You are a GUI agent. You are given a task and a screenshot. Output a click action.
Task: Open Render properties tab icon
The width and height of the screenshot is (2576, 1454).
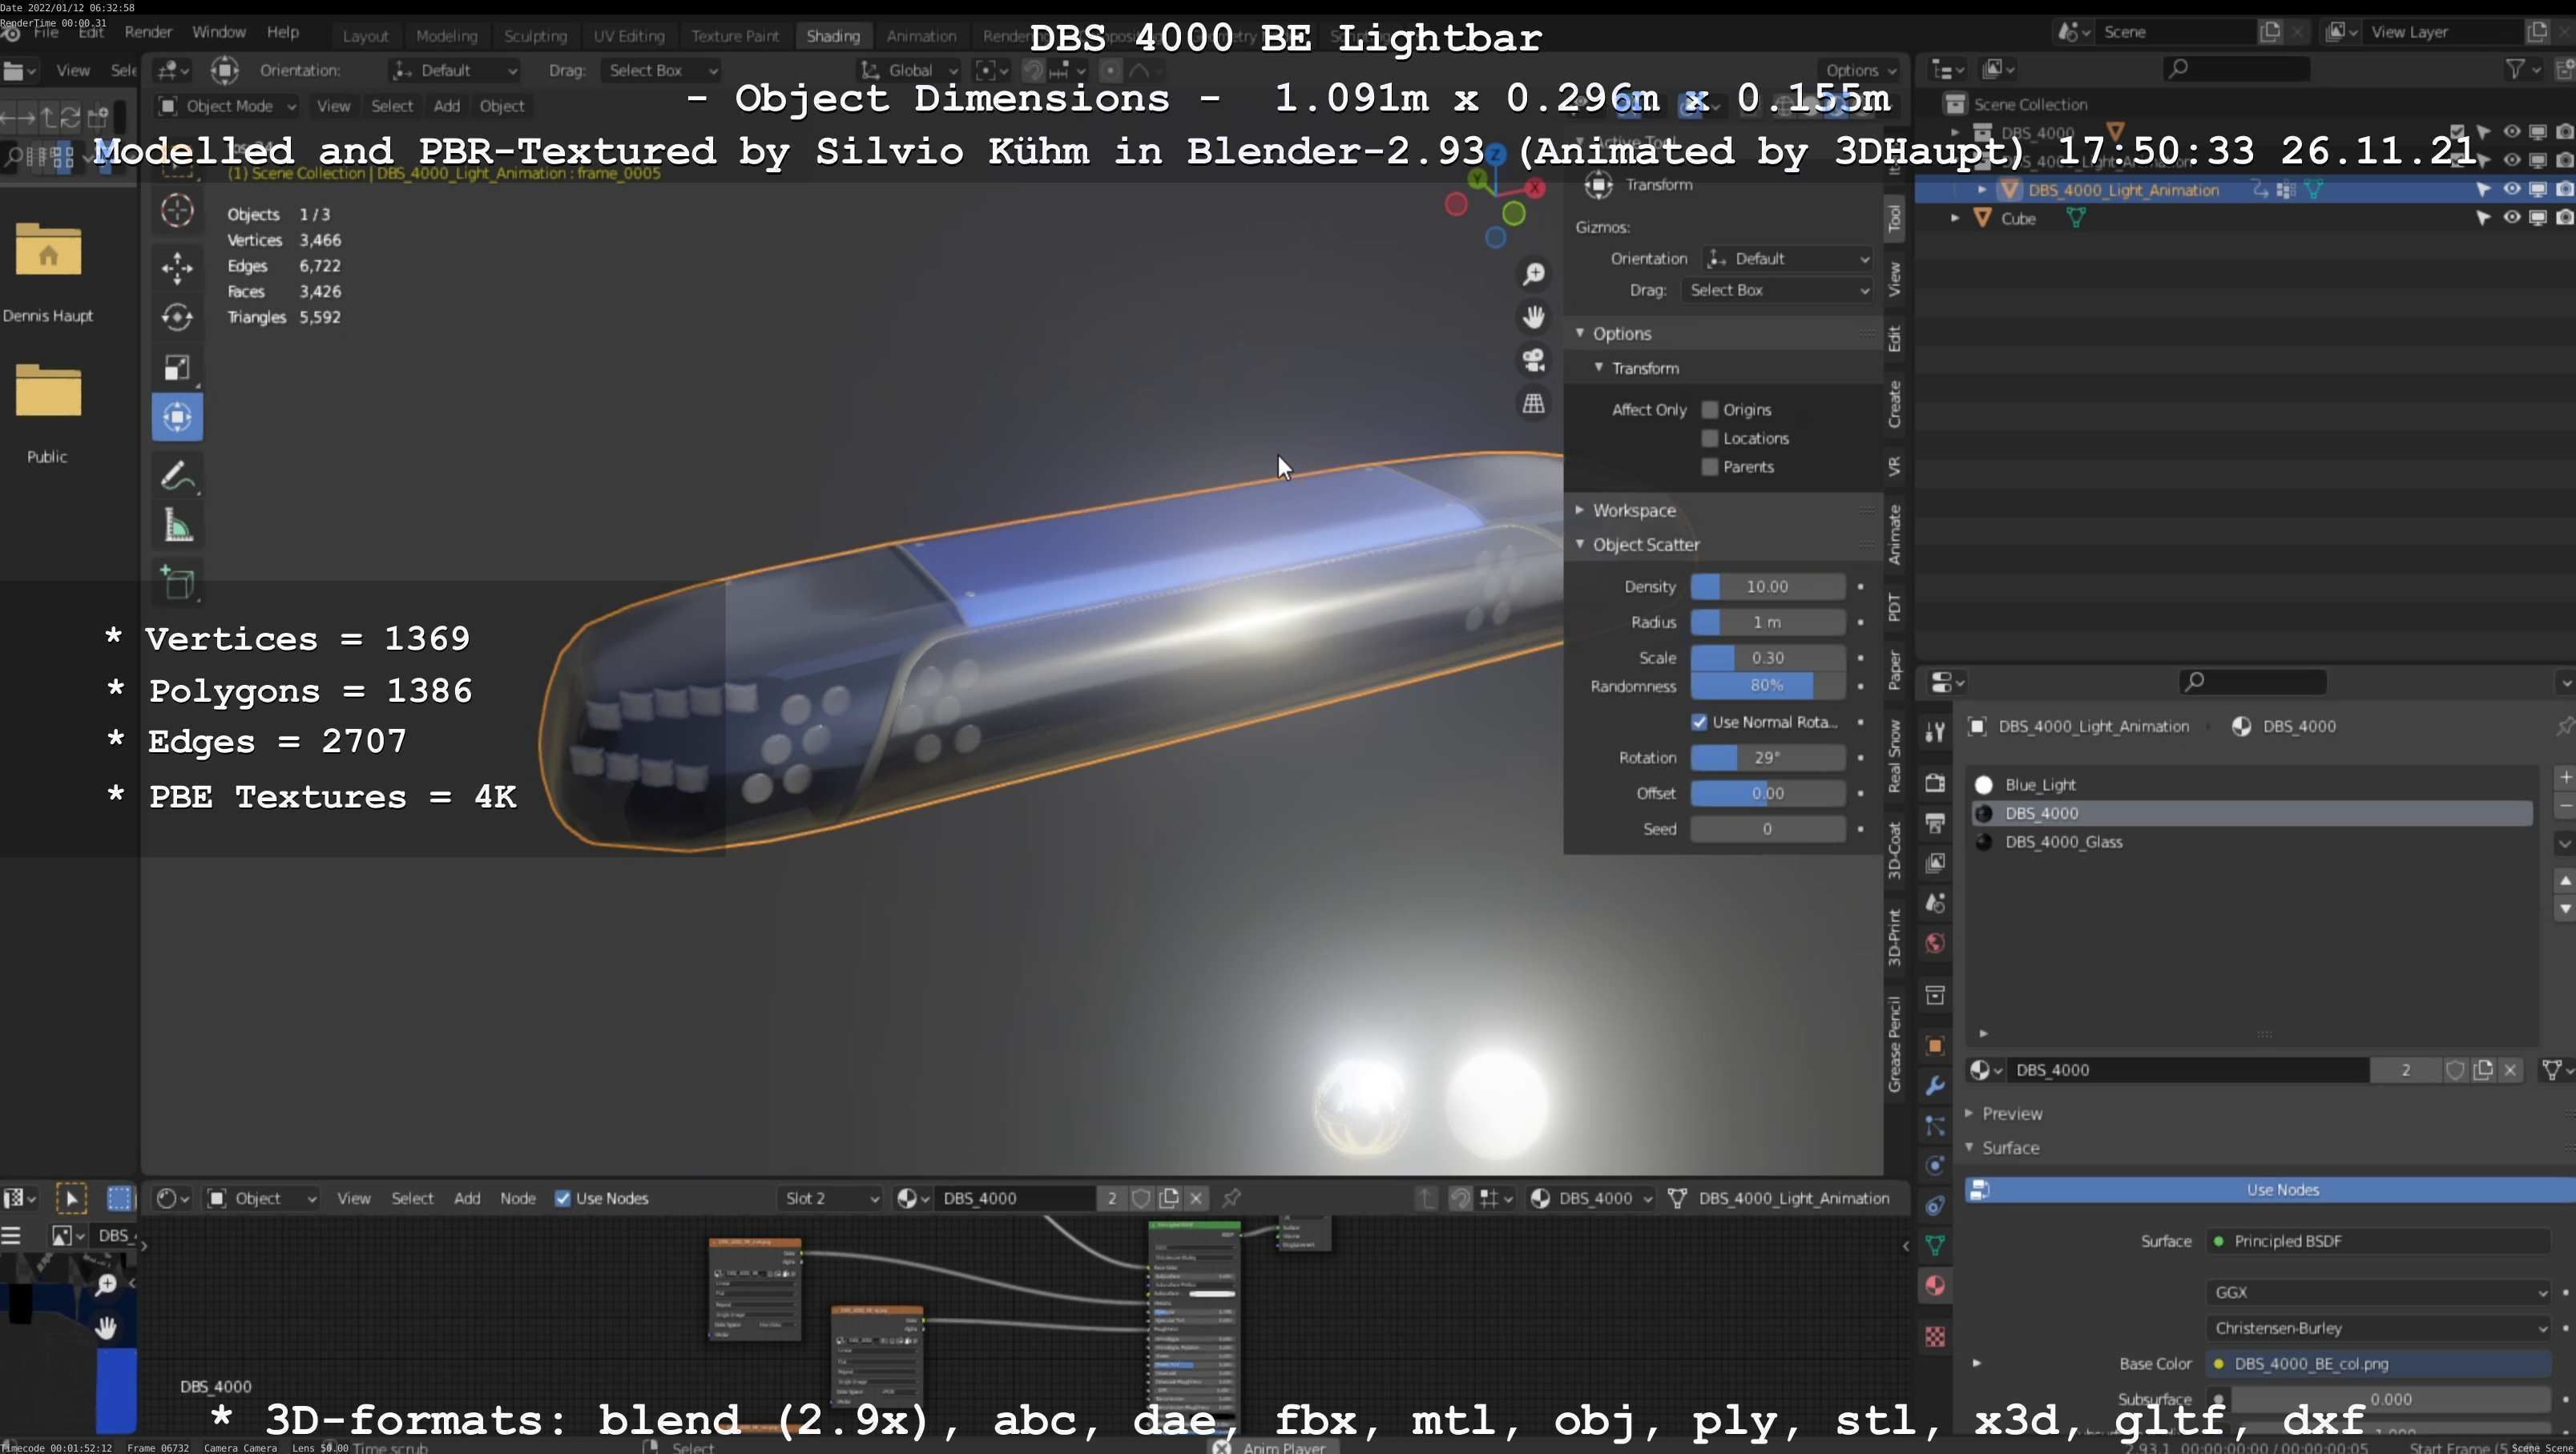click(x=1935, y=783)
